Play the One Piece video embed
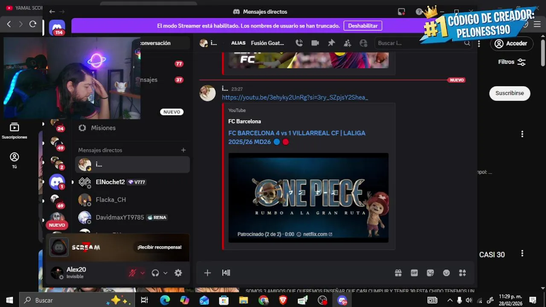The image size is (546, 307). [308, 198]
